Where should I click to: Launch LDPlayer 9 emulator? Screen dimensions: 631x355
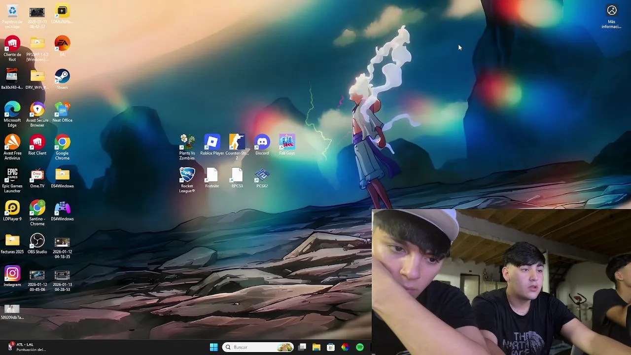coord(12,211)
